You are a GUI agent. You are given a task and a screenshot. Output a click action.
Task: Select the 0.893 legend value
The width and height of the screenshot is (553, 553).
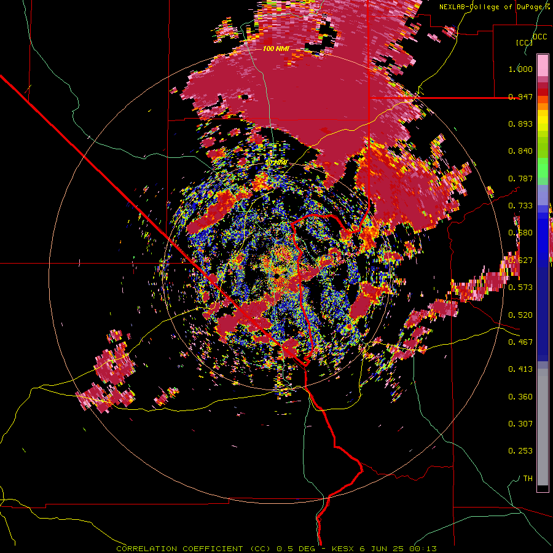520,124
